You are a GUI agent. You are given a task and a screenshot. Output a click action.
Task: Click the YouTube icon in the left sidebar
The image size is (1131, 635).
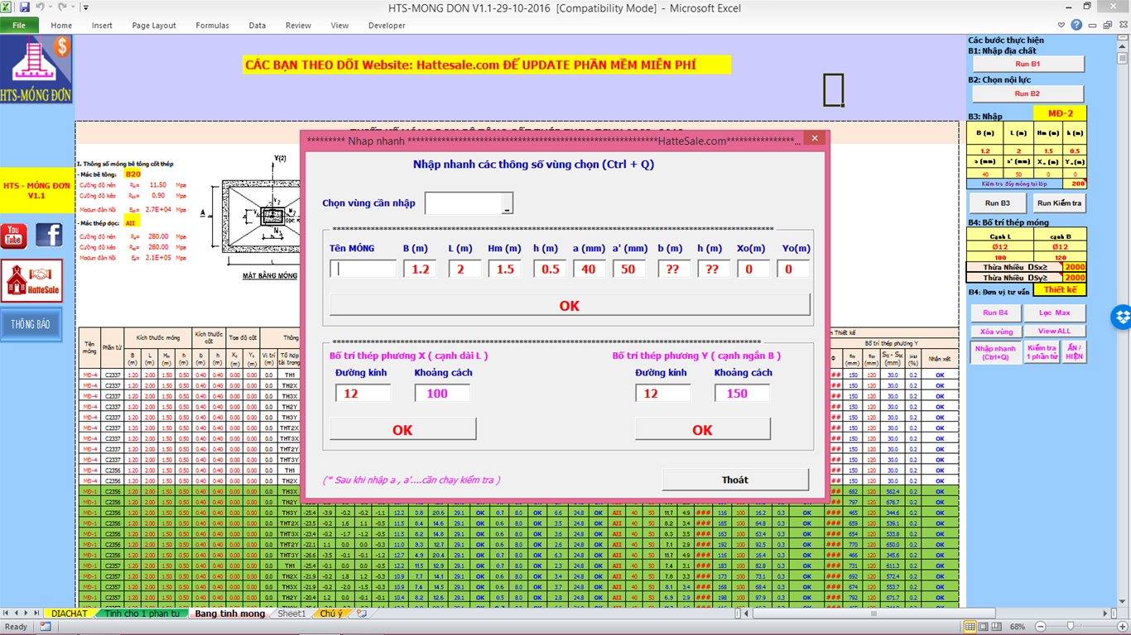coord(15,236)
